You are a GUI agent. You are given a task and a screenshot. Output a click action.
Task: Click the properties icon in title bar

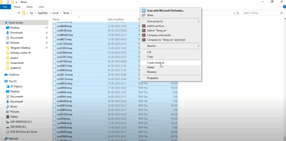8,2
